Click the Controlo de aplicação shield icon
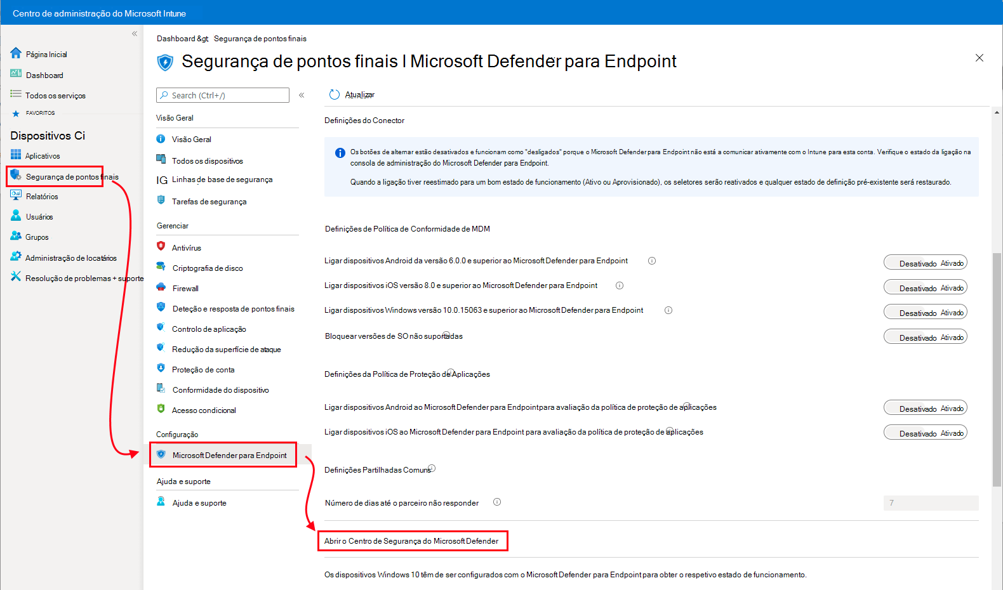Image resolution: width=1003 pixels, height=590 pixels. [x=161, y=327]
